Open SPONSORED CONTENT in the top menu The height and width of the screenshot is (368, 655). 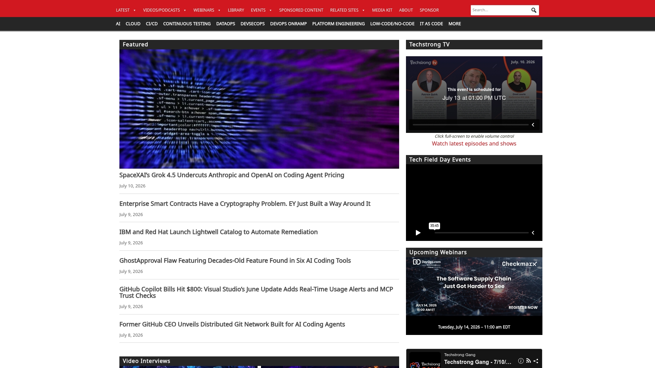pos(301,10)
